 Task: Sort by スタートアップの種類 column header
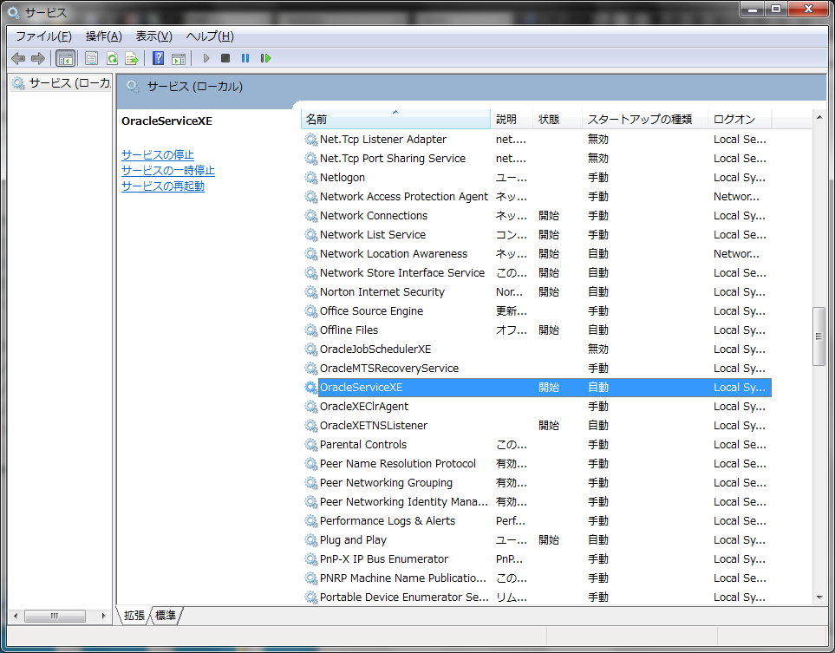[x=644, y=120]
